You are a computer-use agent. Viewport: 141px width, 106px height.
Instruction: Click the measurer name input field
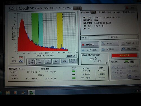99,38
